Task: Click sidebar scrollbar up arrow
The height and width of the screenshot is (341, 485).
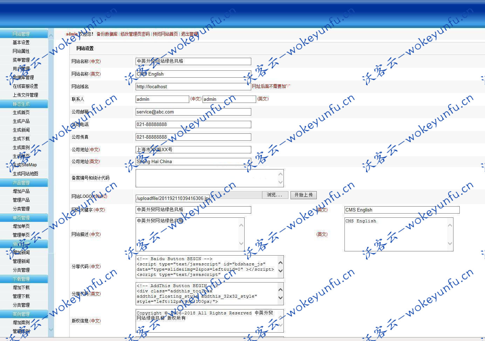Action: pos(51,36)
